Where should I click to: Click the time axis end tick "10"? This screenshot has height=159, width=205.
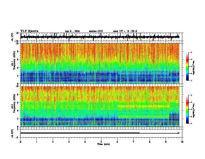182,142
